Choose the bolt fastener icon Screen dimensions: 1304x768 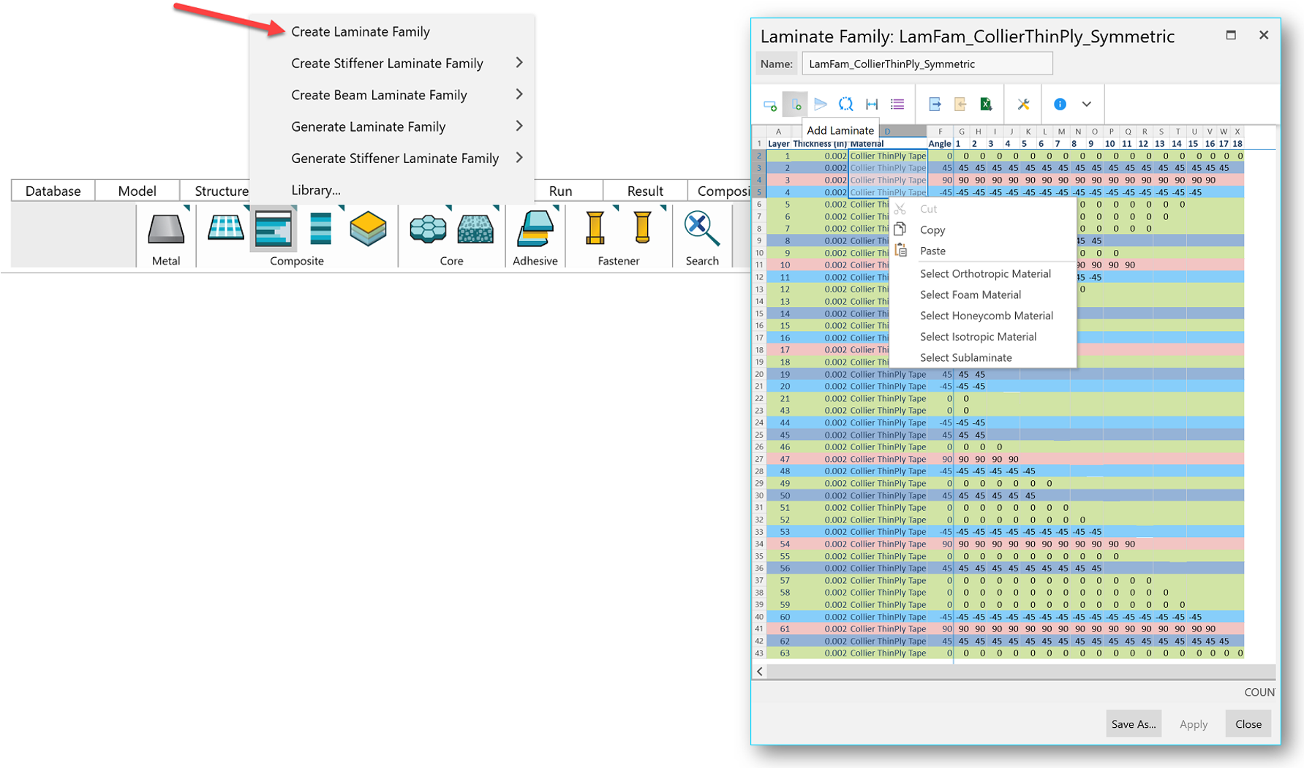point(595,228)
